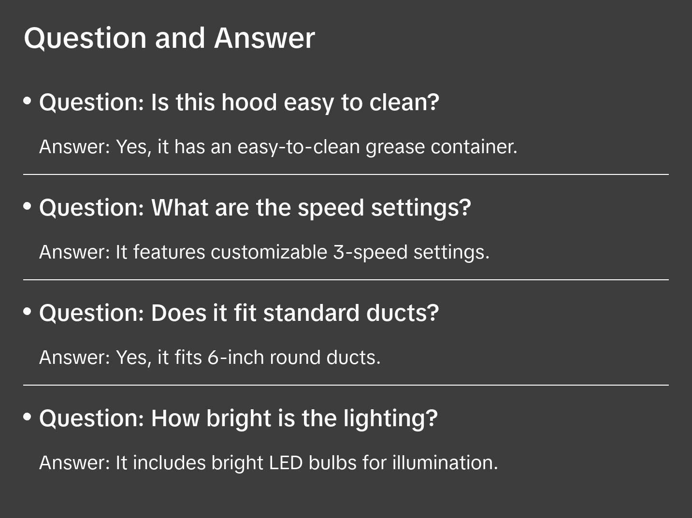Click the "How bright is the lighting?" question

[238, 418]
